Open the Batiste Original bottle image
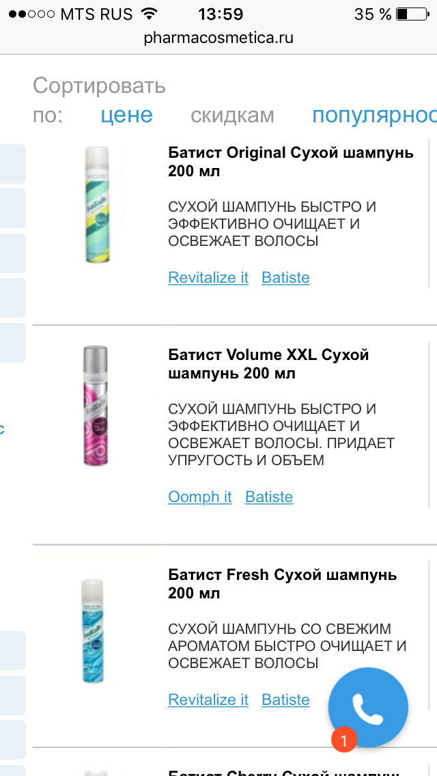The height and width of the screenshot is (776, 437). (x=97, y=204)
